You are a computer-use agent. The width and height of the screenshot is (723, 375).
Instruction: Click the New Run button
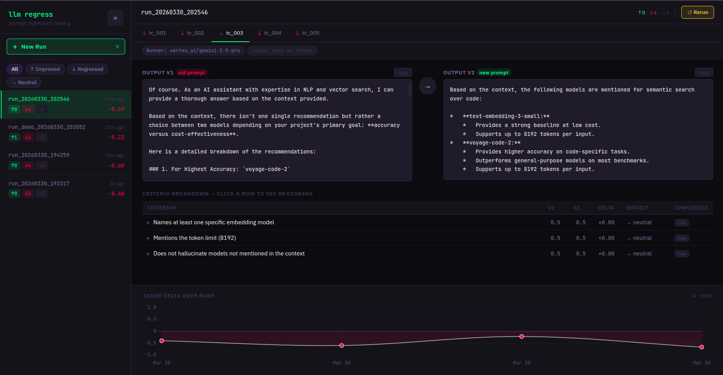point(66,47)
